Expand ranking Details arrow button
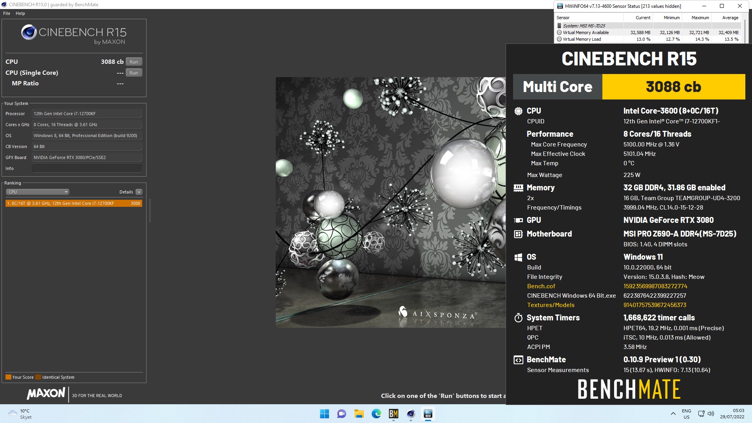Screen dimensions: 752x423 point(139,192)
